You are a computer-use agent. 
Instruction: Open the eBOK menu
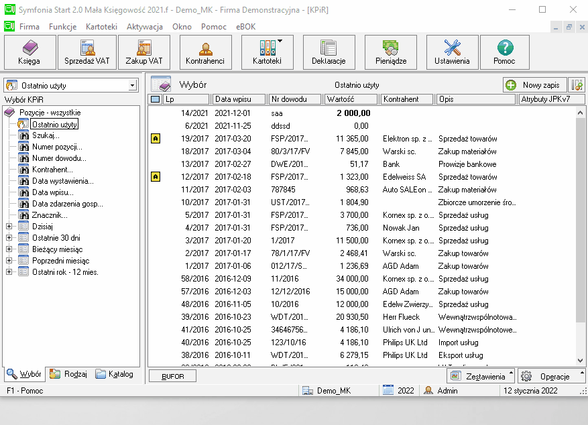(245, 27)
